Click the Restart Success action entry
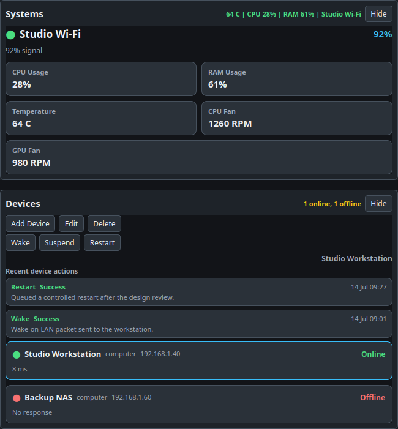This screenshot has height=429, width=398. pos(199,292)
